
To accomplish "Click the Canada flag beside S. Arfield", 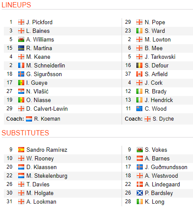I will click(139, 74).
